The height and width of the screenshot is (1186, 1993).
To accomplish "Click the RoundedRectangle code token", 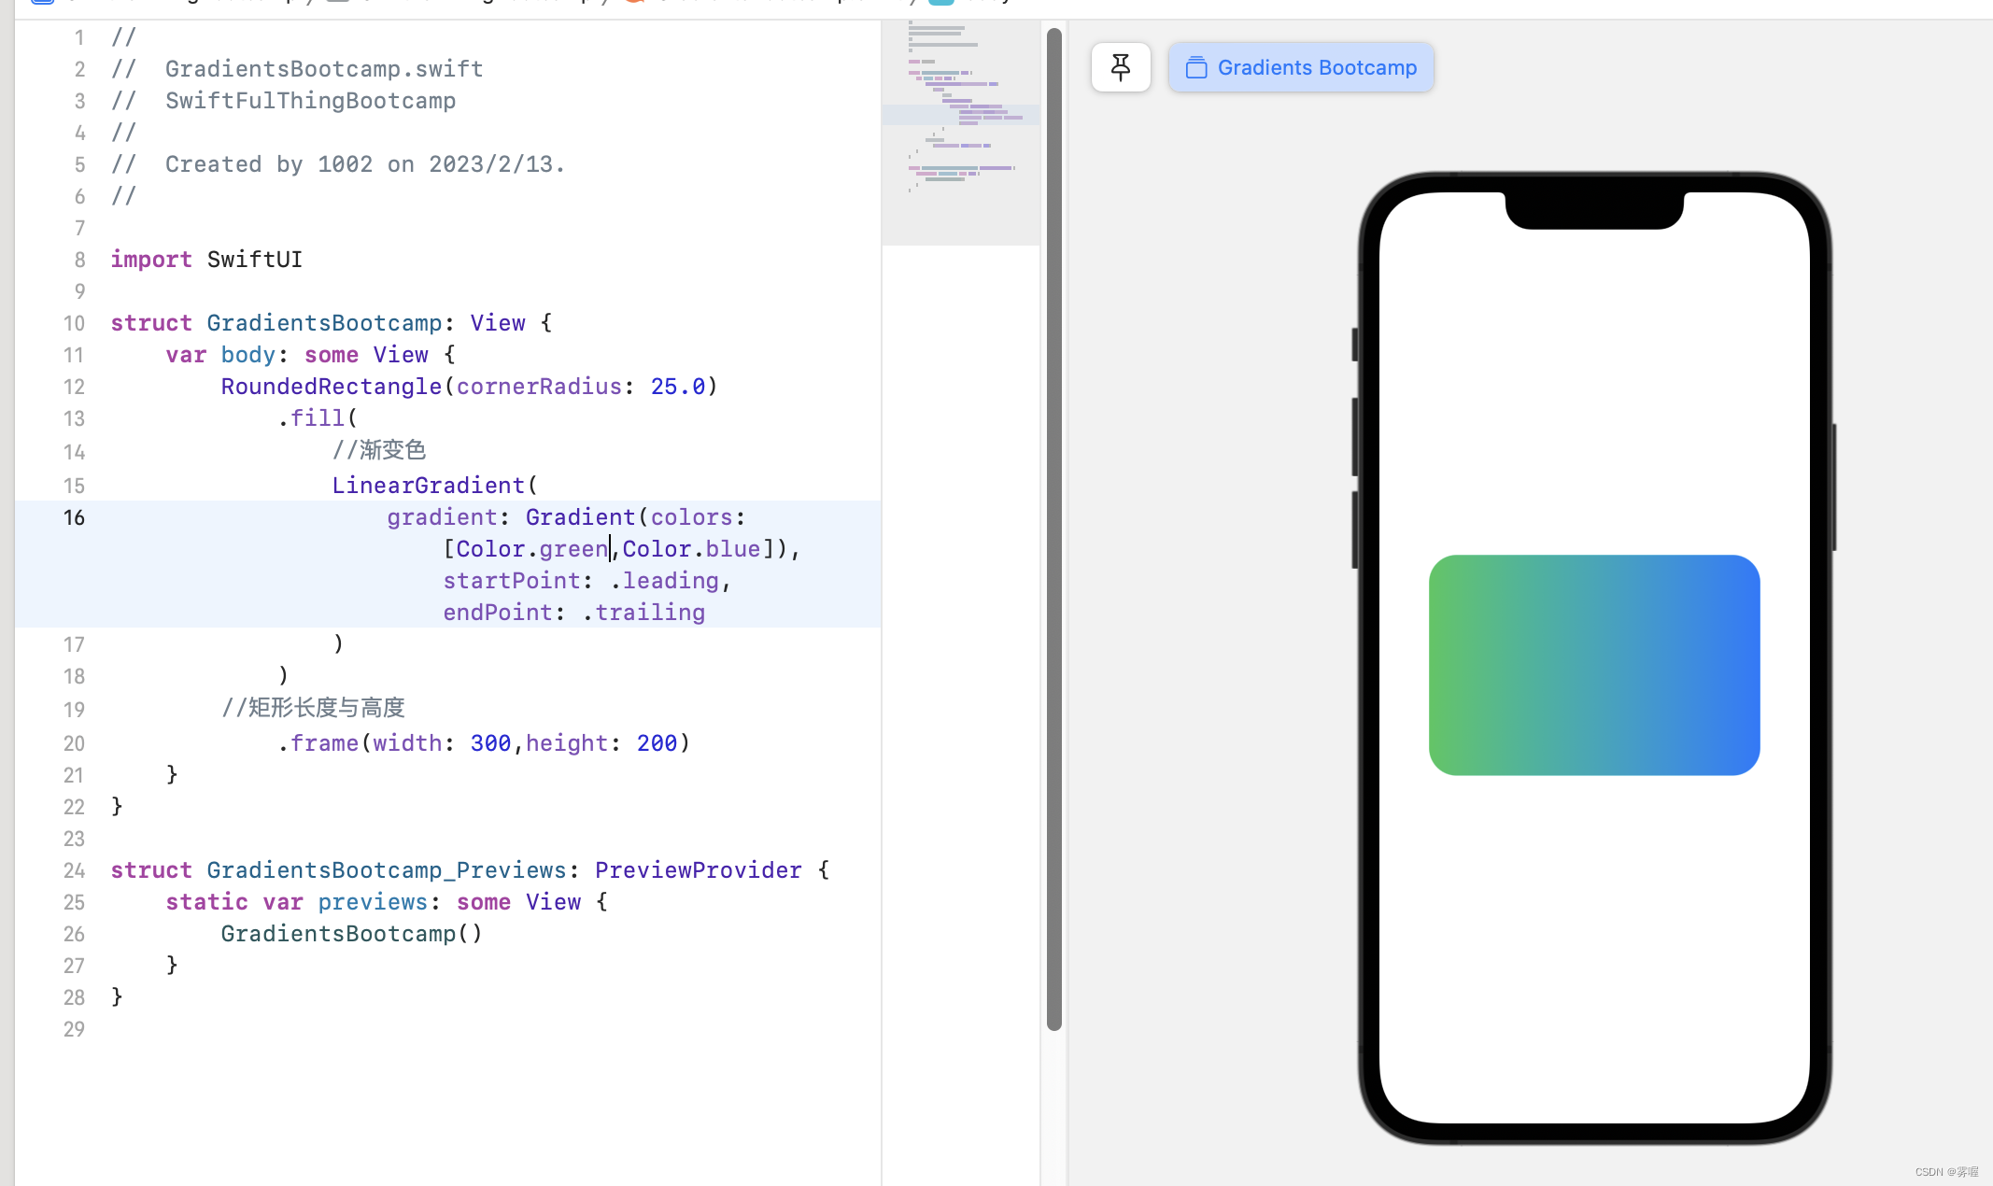I will coord(331,387).
